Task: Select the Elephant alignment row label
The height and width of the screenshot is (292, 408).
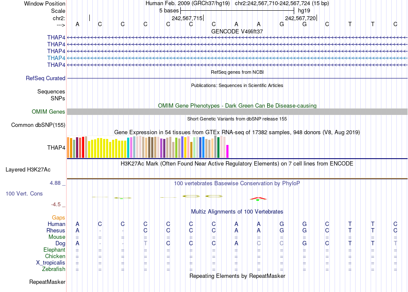Action: tap(54, 250)
